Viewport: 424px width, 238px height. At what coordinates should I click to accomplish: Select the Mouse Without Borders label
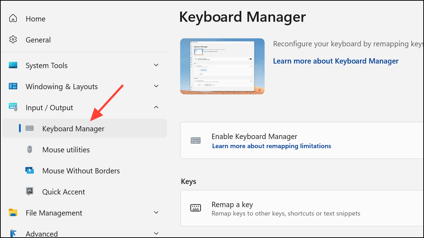(x=81, y=171)
